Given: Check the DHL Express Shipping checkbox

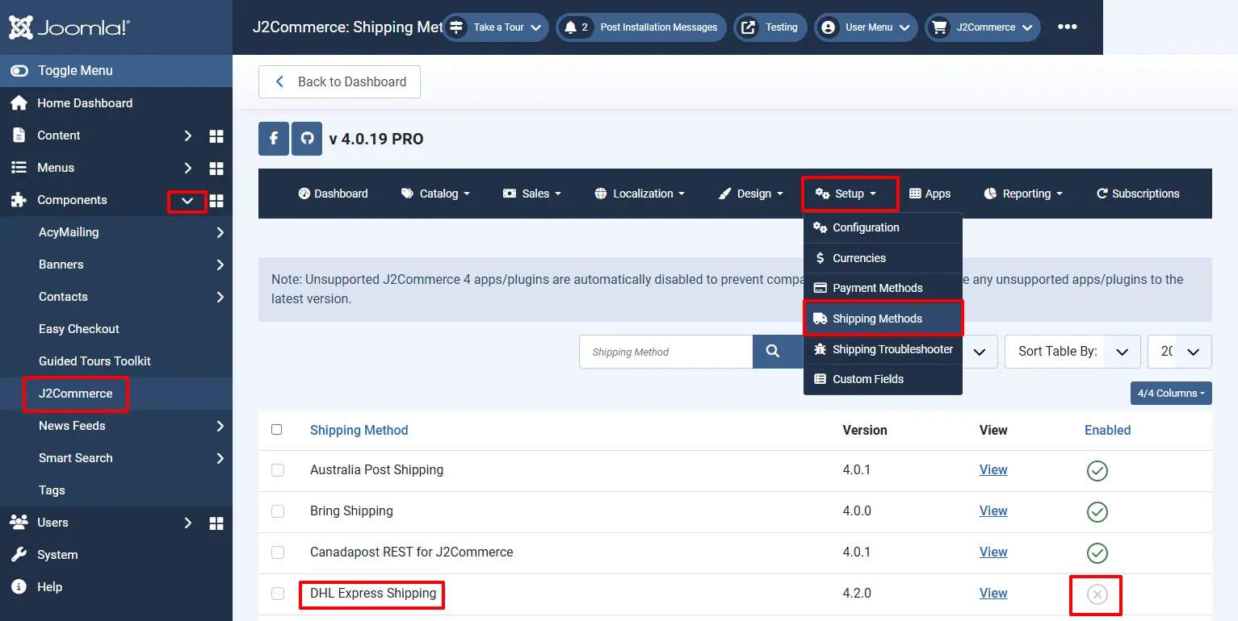Looking at the screenshot, I should 278,594.
